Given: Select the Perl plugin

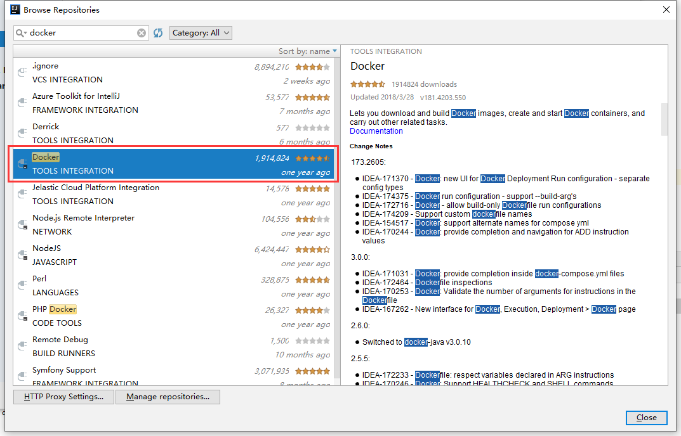Looking at the screenshot, I should click(x=174, y=285).
